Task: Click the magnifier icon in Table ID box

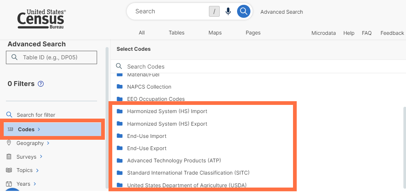Action: pos(15,57)
